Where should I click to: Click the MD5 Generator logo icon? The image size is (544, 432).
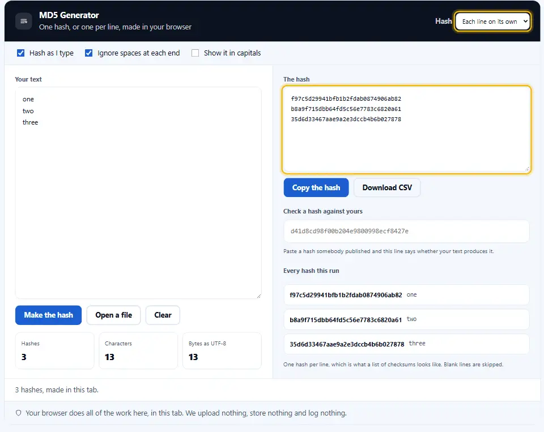point(24,21)
